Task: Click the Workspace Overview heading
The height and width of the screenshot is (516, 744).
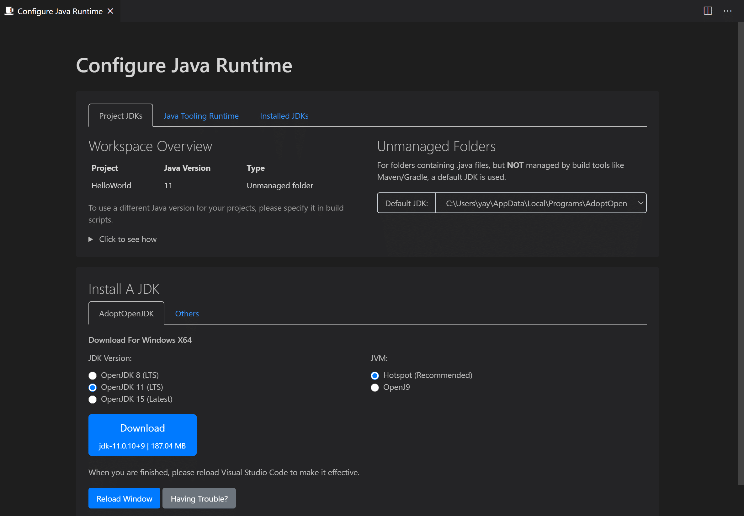Action: (150, 146)
